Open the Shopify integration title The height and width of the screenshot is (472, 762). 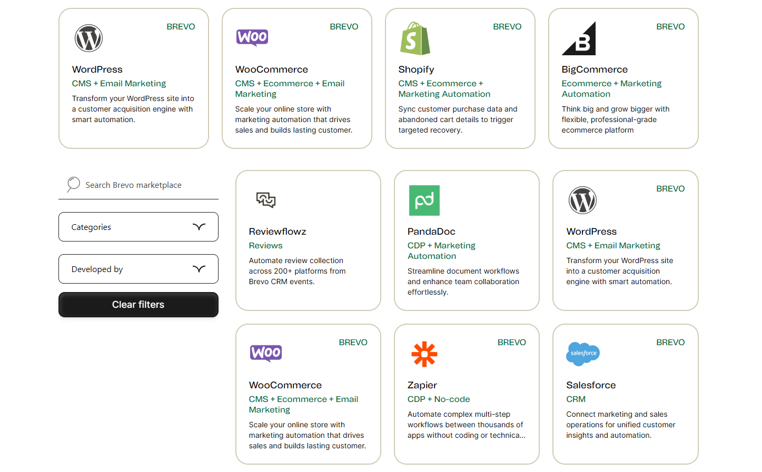coord(416,69)
